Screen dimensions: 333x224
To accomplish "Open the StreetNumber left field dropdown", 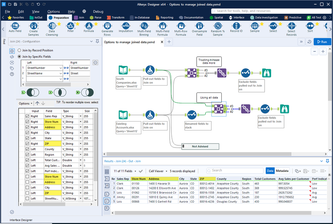I will click(61, 68).
